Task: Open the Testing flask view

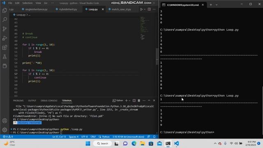Action: click(x=5, y=57)
